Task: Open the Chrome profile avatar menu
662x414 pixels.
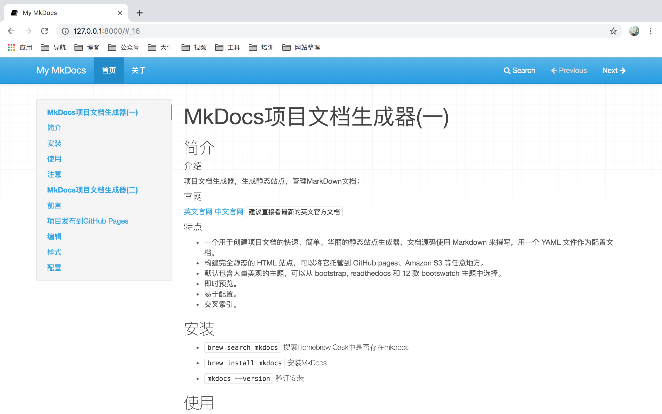Action: (x=634, y=31)
